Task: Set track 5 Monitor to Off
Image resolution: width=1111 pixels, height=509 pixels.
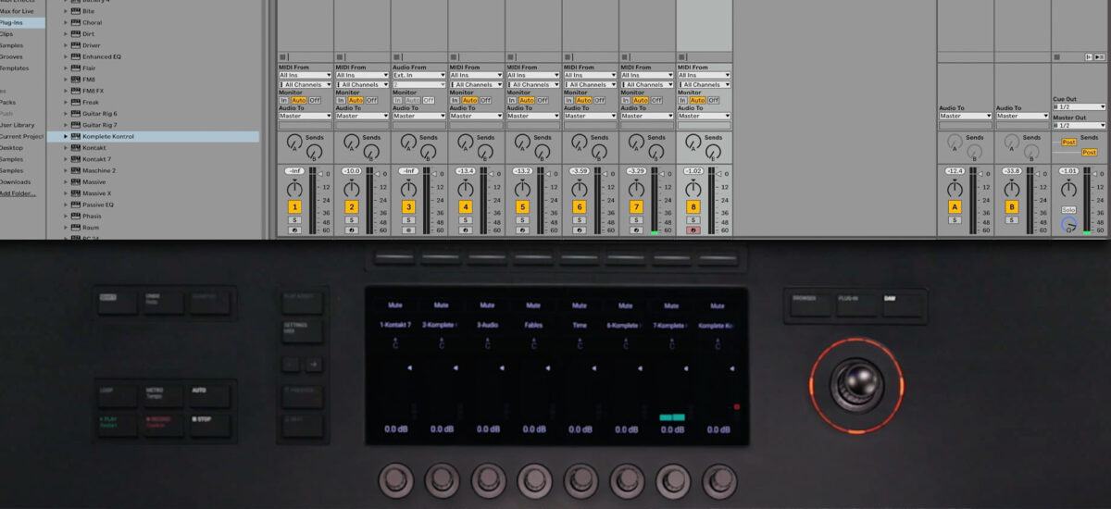Action: pos(543,100)
